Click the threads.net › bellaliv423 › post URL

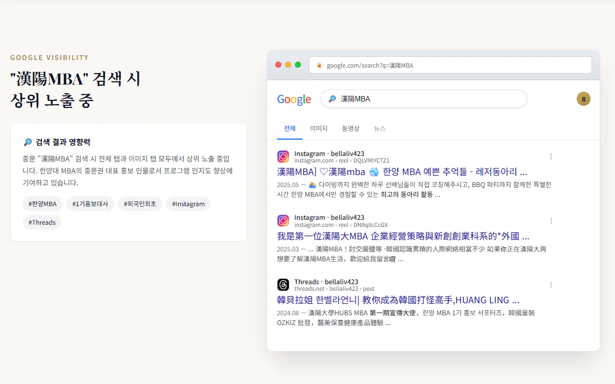(x=334, y=289)
